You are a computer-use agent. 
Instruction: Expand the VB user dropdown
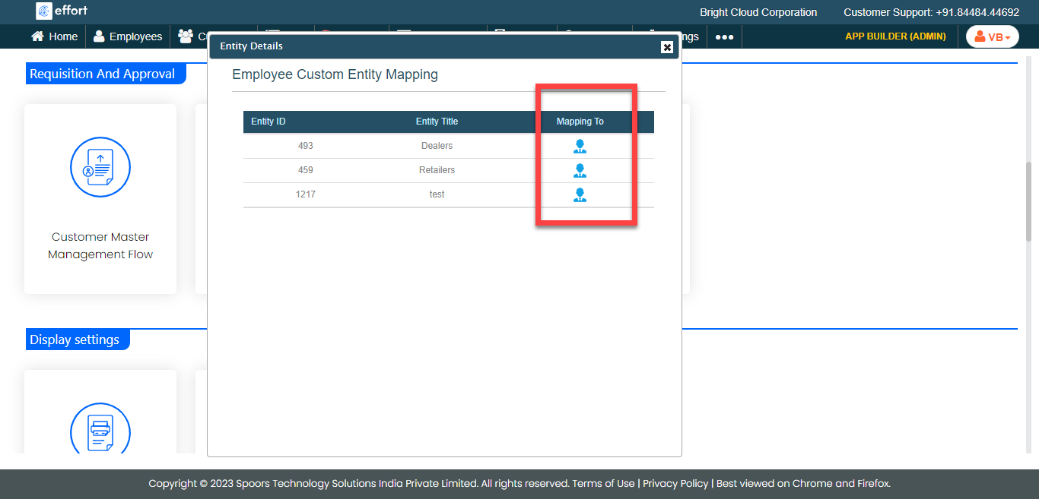click(x=992, y=36)
